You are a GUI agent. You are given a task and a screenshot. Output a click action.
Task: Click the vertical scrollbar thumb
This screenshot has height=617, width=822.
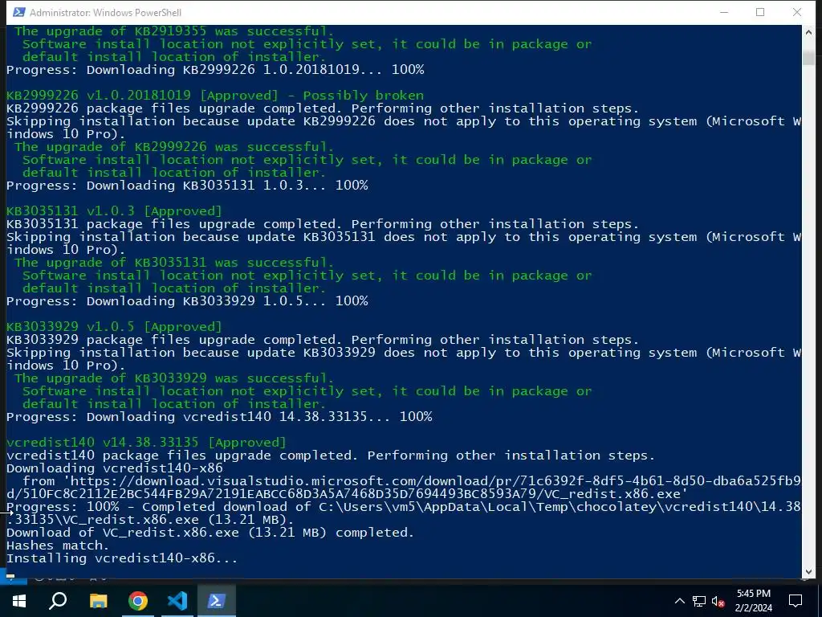coord(808,58)
